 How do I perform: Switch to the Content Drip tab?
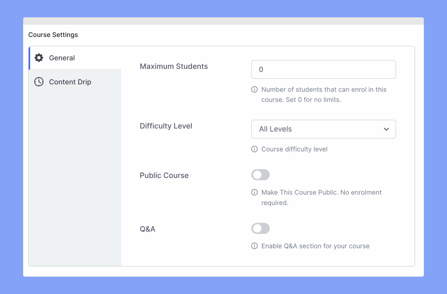tap(70, 82)
